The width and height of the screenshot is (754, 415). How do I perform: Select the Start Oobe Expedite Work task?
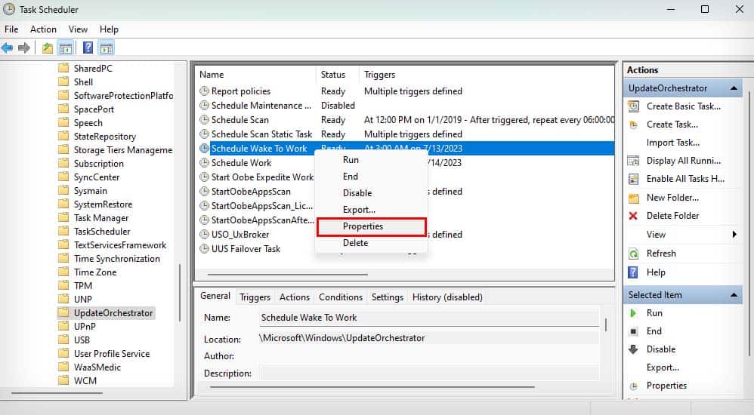[262, 177]
